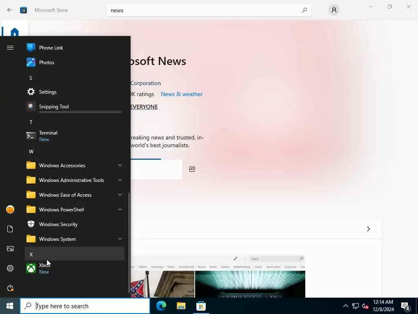Open Phone Link from Start menu
This screenshot has height=314, width=418.
coord(75,47)
